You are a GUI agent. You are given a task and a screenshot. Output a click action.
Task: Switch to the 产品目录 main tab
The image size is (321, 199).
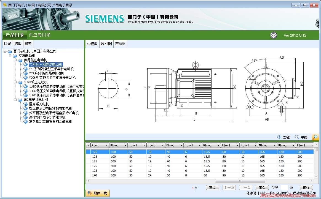pyautogui.click(x=15, y=35)
